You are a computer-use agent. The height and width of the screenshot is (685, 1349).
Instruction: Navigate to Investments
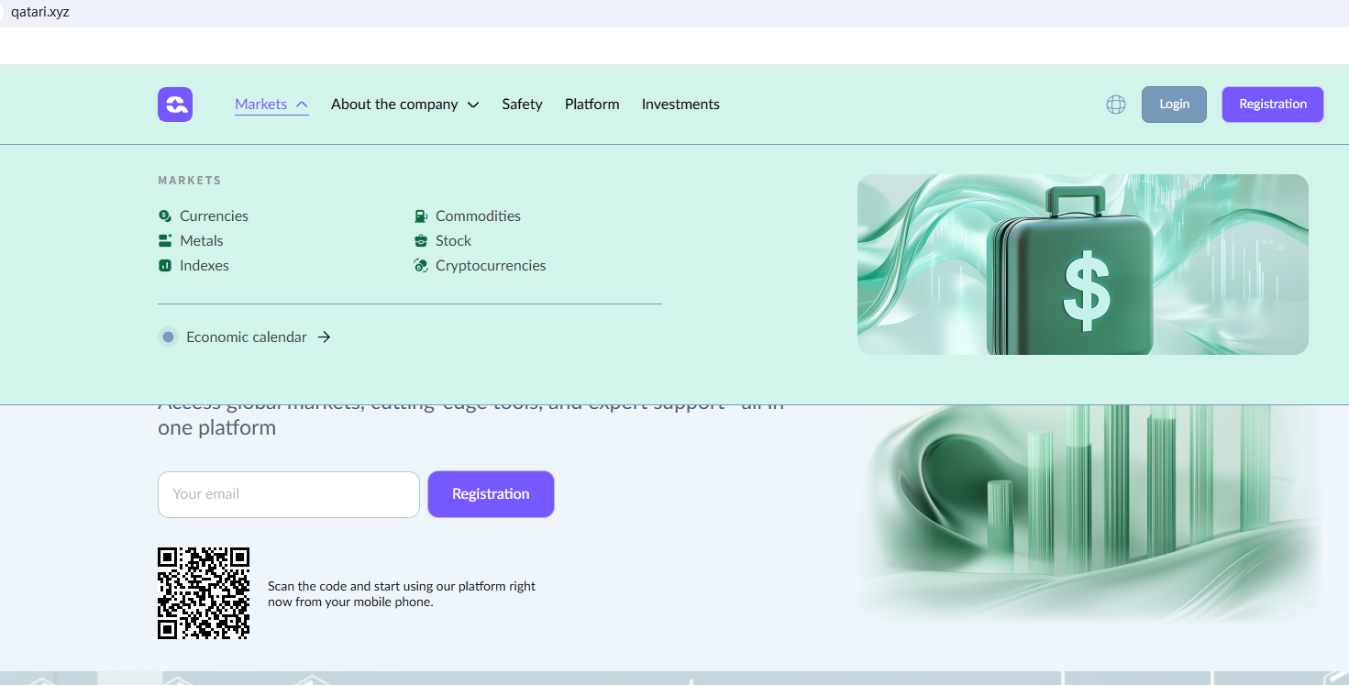coord(680,105)
